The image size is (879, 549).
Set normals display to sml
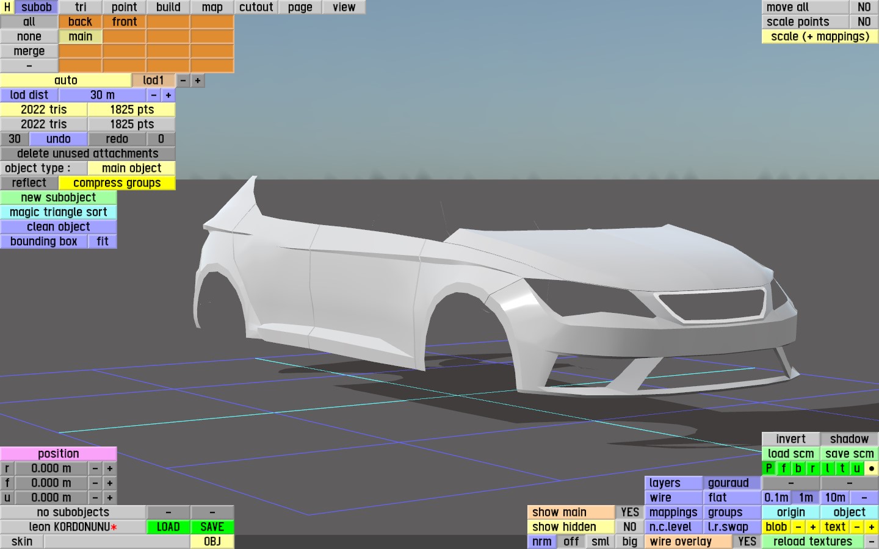pyautogui.click(x=601, y=542)
